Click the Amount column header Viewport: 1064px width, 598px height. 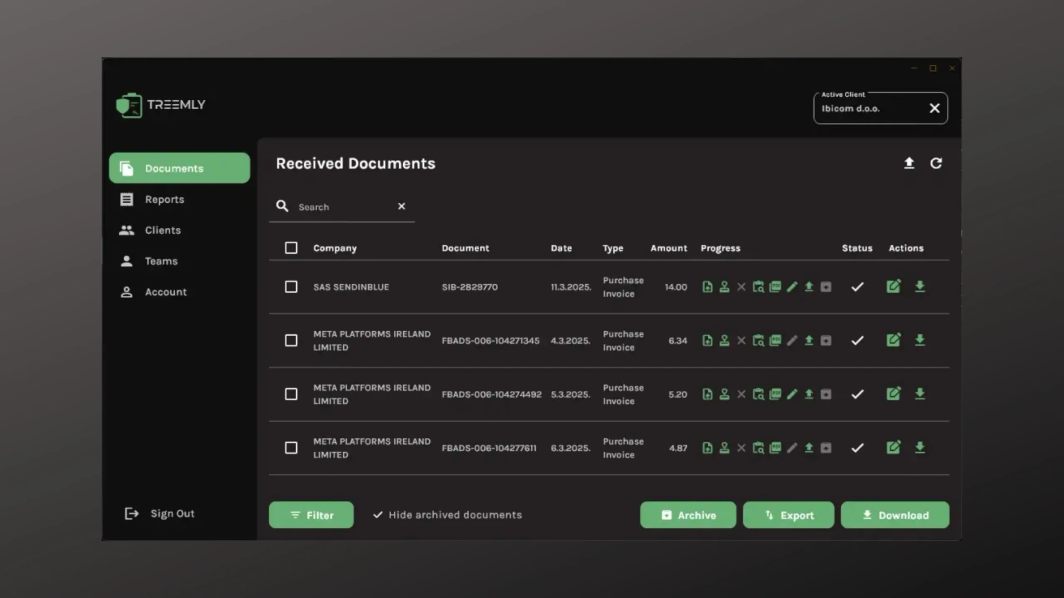tap(669, 248)
